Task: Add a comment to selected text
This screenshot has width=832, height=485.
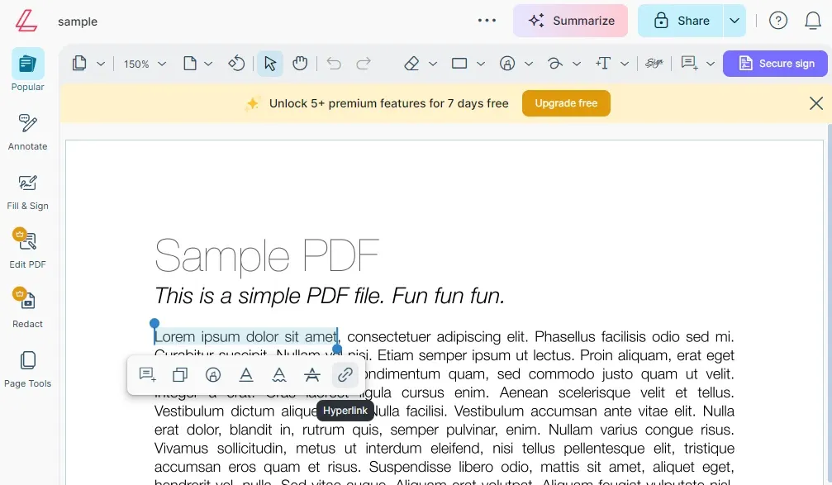Action: pos(146,373)
